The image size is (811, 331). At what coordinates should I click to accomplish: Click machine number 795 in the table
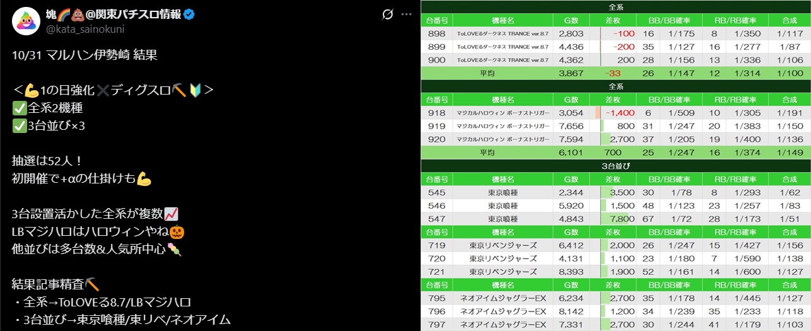coord(436,298)
